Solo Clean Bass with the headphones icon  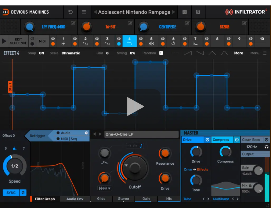point(266,147)
